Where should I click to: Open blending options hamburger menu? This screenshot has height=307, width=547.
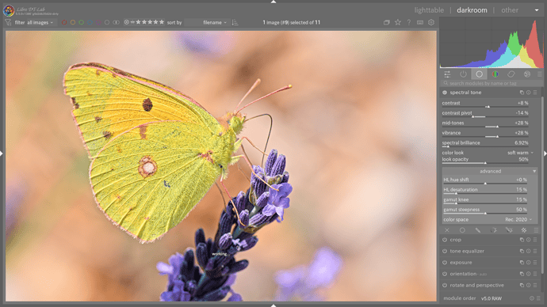click(x=536, y=230)
